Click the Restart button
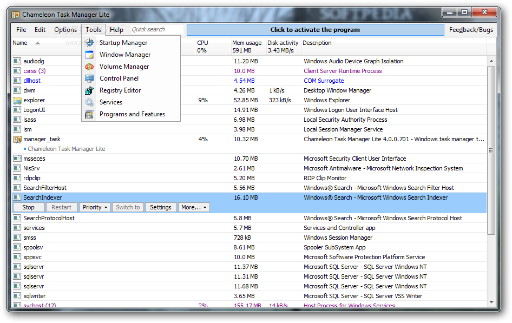The width and height of the screenshot is (512, 323). (61, 207)
